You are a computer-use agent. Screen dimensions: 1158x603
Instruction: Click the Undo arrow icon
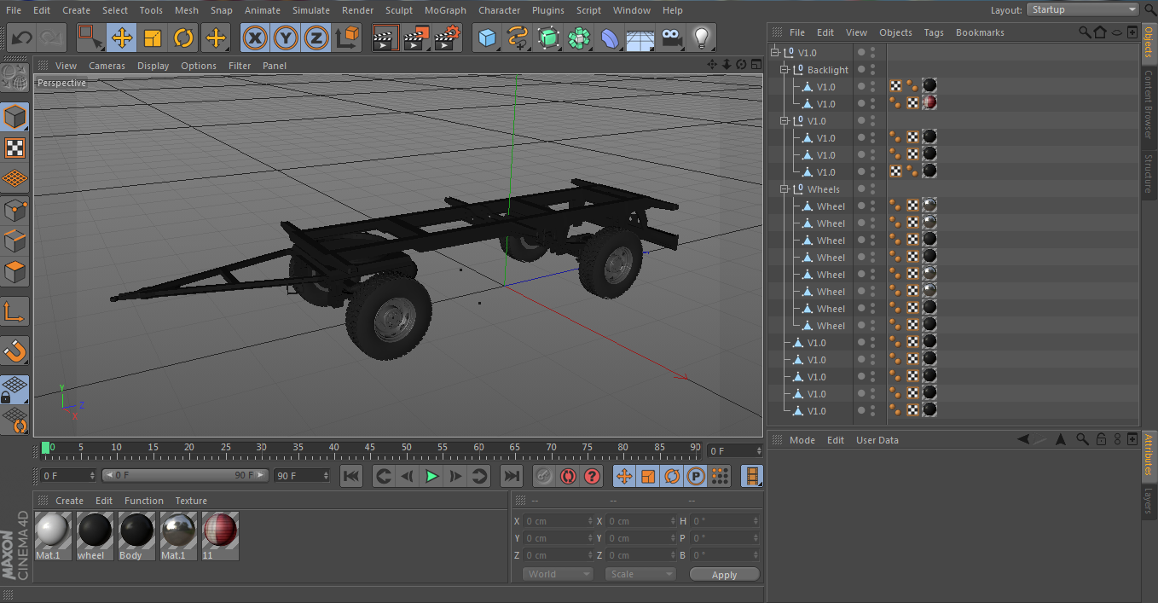coord(21,38)
